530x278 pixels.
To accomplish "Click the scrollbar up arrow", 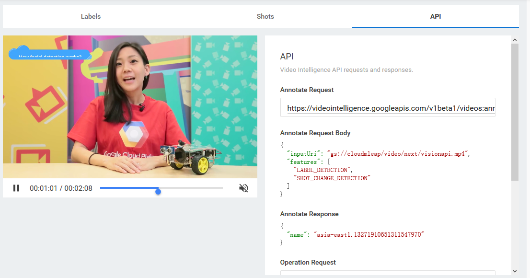I will [515, 39].
